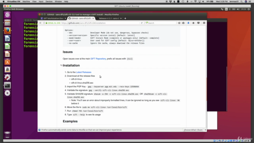Close the SIFT Workstation Download tab
The height and width of the screenshot is (143, 254).
click(x=65, y=19)
